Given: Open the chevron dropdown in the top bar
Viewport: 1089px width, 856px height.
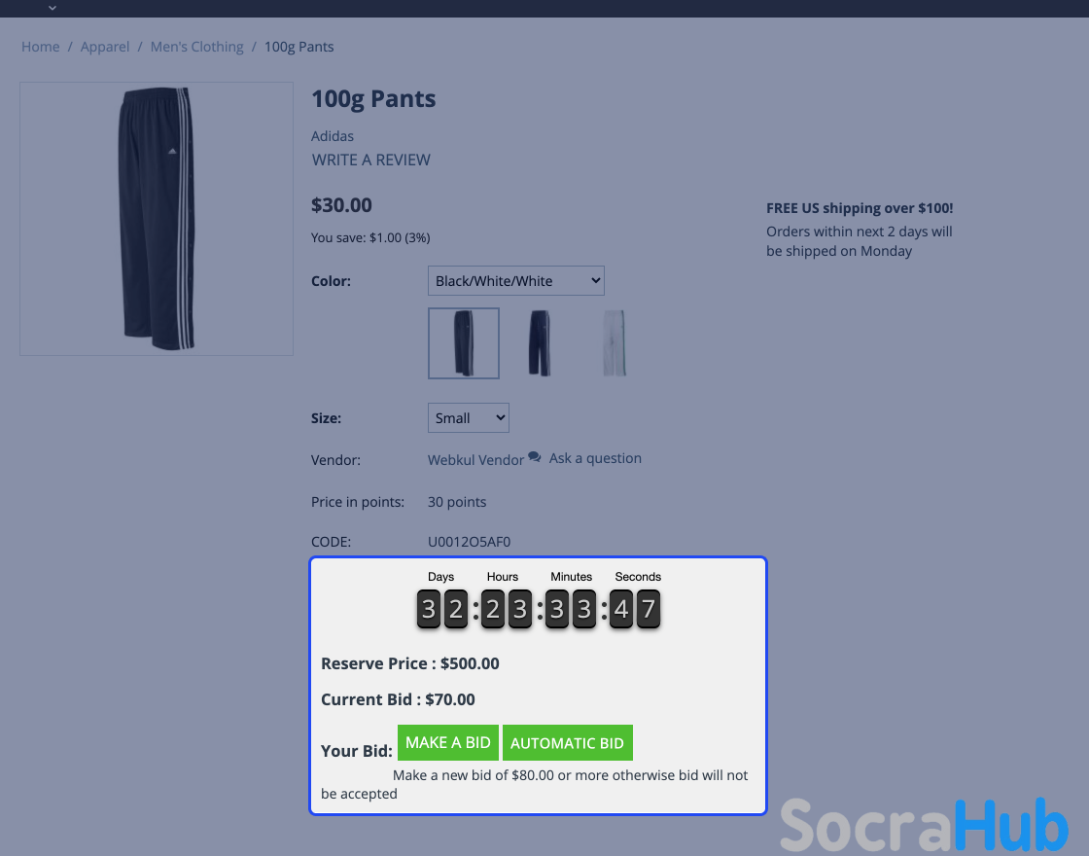Looking at the screenshot, I should pyautogui.click(x=53, y=8).
